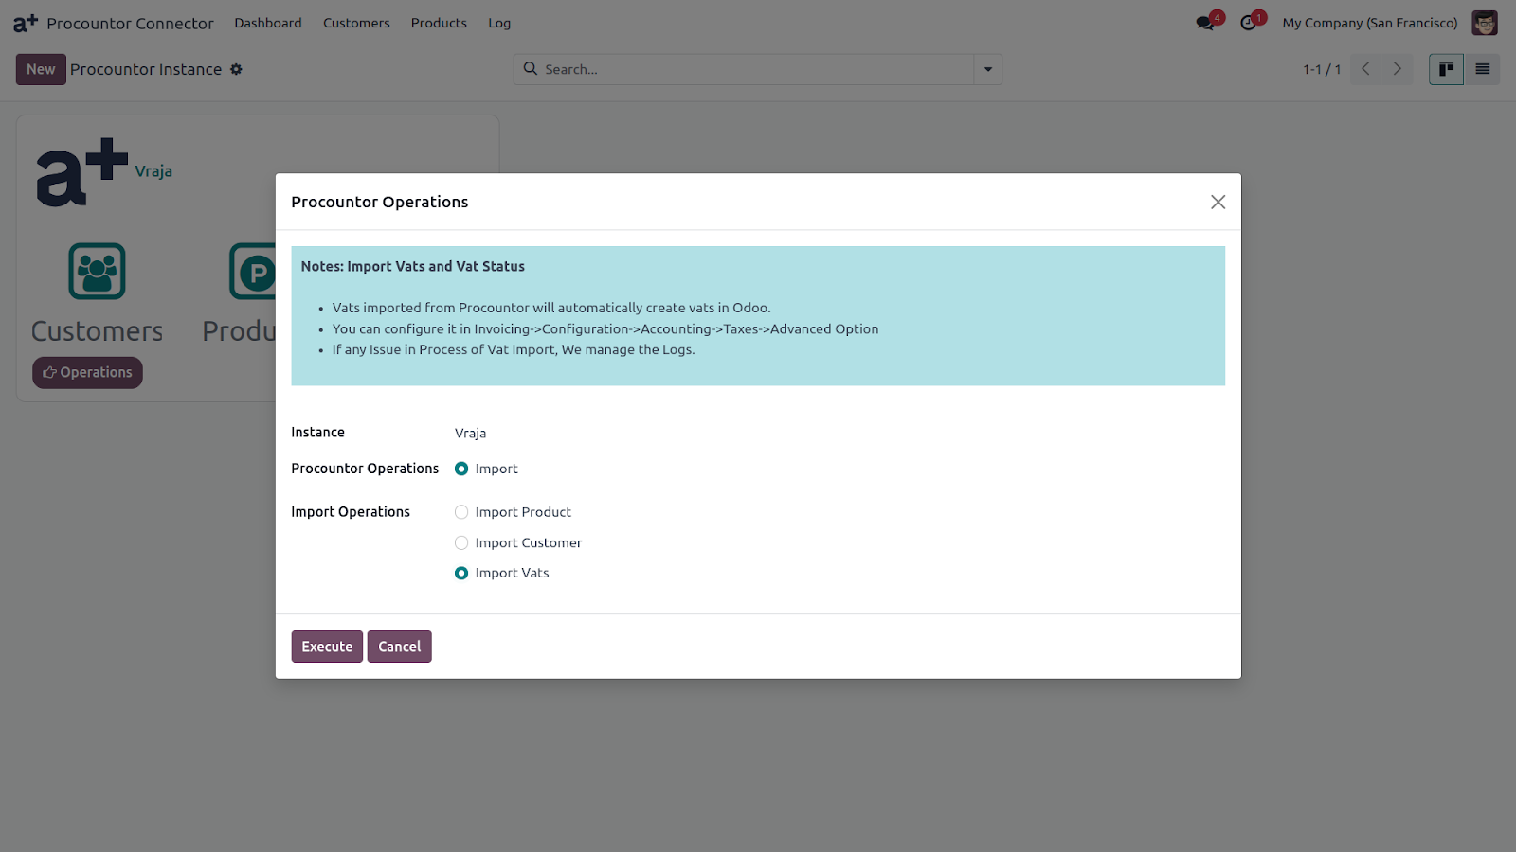The width and height of the screenshot is (1516, 852).
Task: Click the 'If any Issue in Process' note line
Action: (x=514, y=349)
